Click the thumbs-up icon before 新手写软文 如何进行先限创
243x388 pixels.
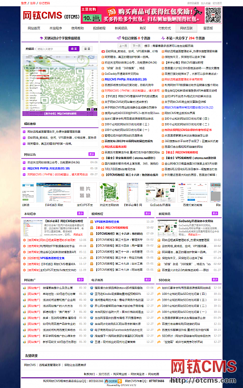tap(24, 342)
